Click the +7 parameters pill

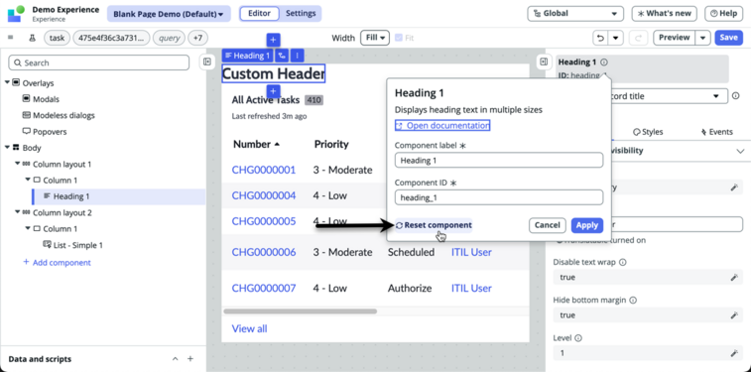pyautogui.click(x=197, y=38)
